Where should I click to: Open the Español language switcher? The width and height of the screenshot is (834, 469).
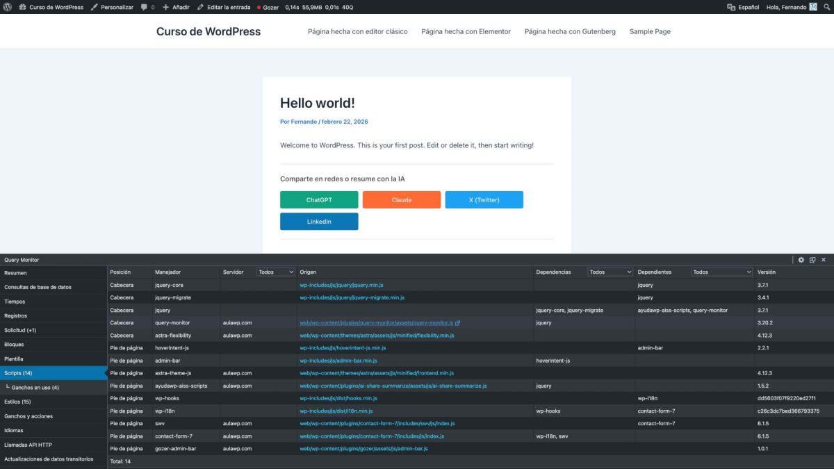click(x=743, y=7)
